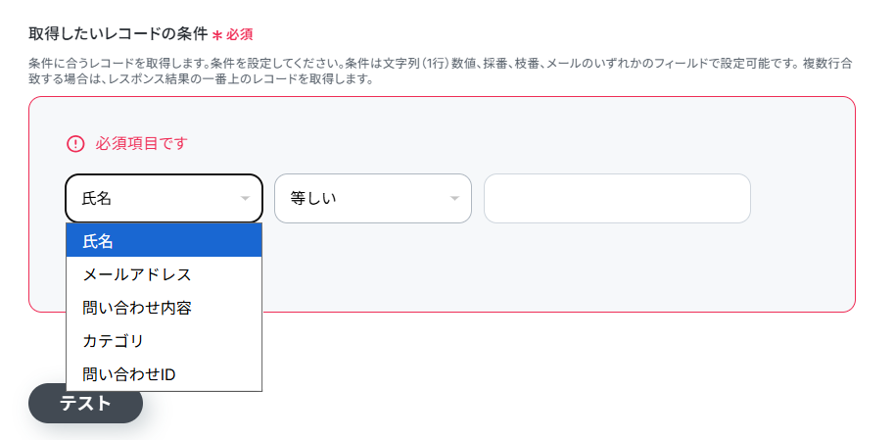Image resolution: width=895 pixels, height=440 pixels.
Task: Click the red 必須 label beside the heading
Action: coord(240,35)
